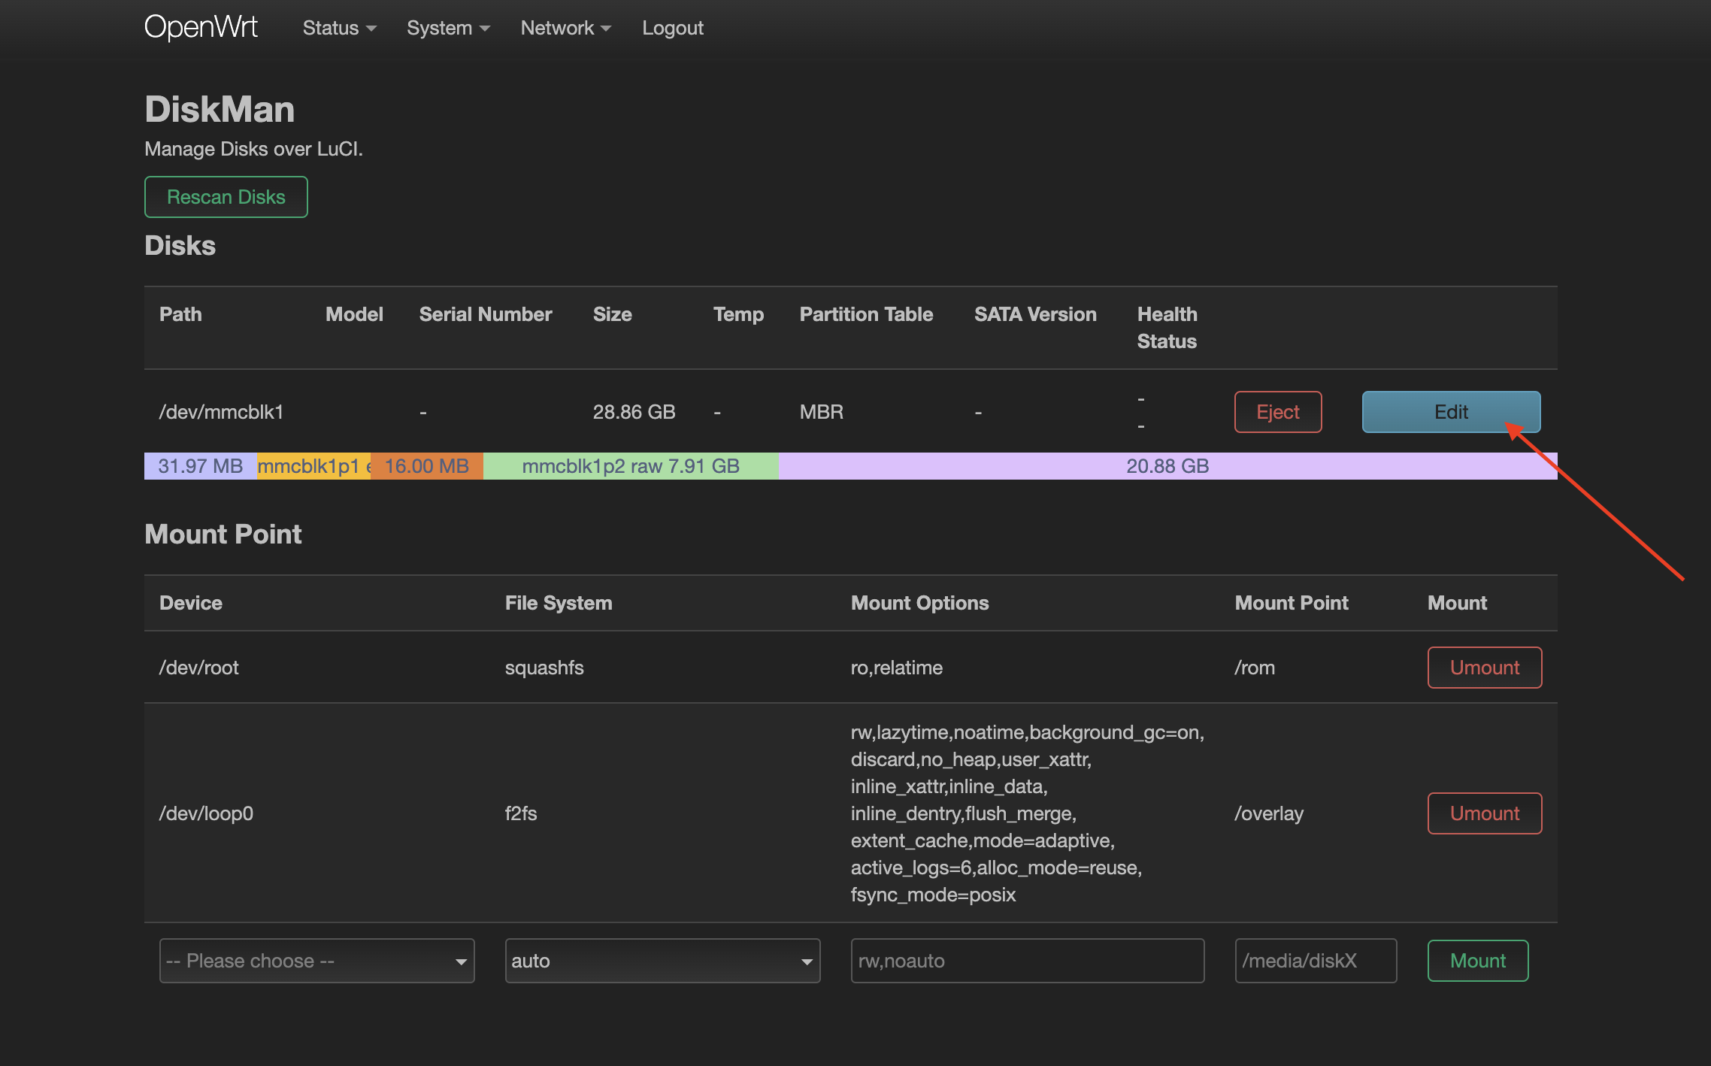Click the /overlay mount point cell
Screen dimensions: 1711x1066
point(1269,813)
